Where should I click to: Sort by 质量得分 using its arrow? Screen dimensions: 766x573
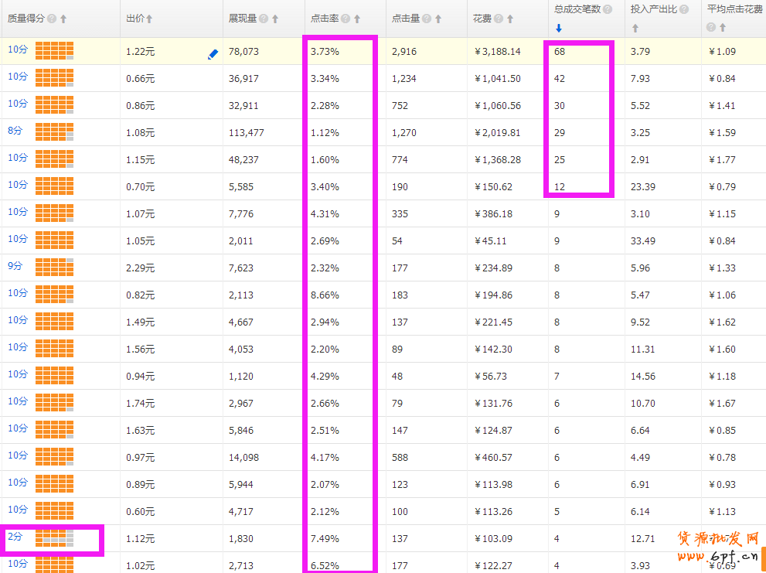(63, 19)
